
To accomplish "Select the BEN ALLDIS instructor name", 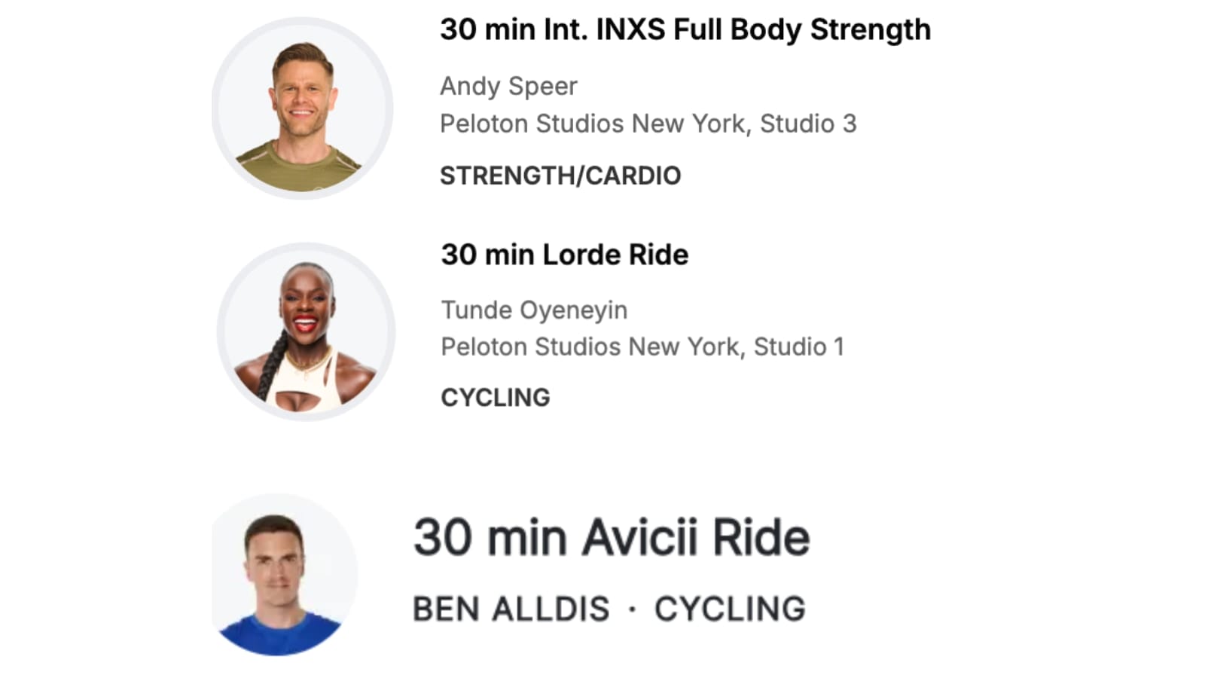I will 511,609.
